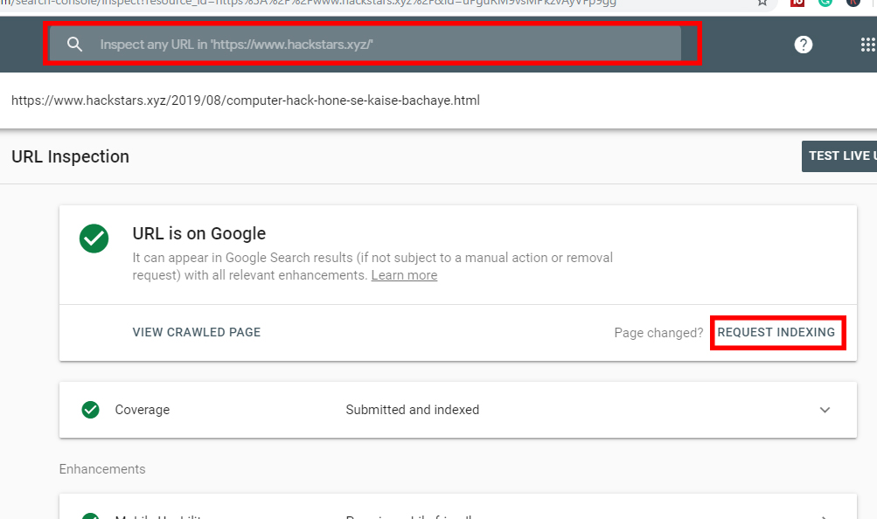
Task: Click the 'URL is on Google' title
Action: pos(199,233)
